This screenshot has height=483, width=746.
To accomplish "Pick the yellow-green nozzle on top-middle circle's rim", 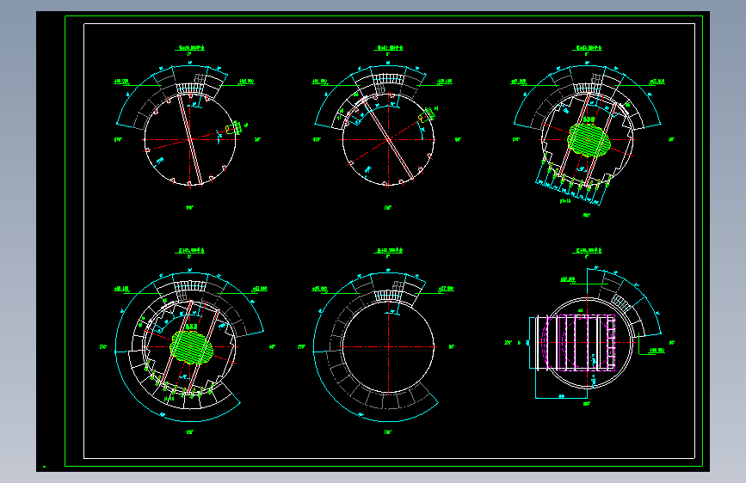I will (427, 114).
